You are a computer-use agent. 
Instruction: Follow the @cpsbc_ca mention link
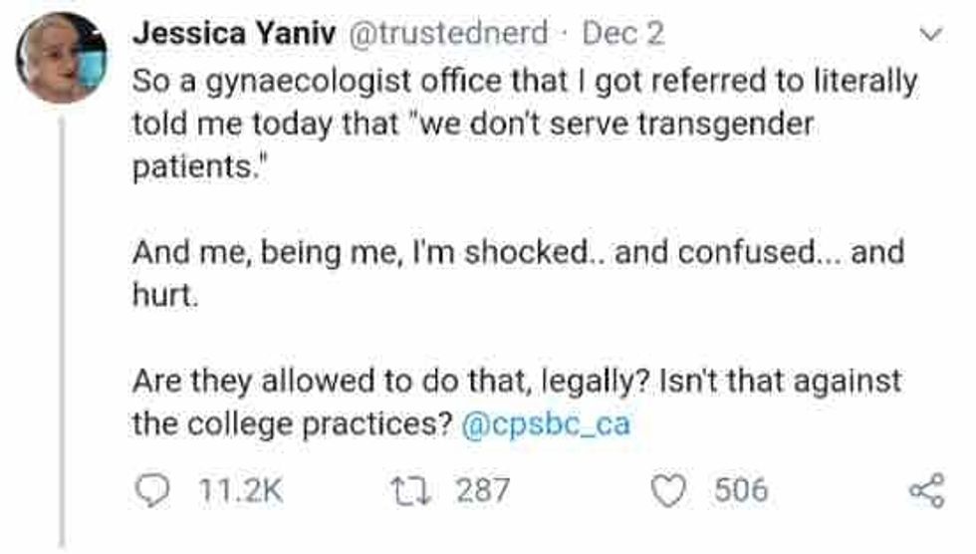tap(546, 424)
